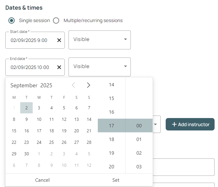
Task: Open the Start date visibility dropdown
Action: point(99,39)
